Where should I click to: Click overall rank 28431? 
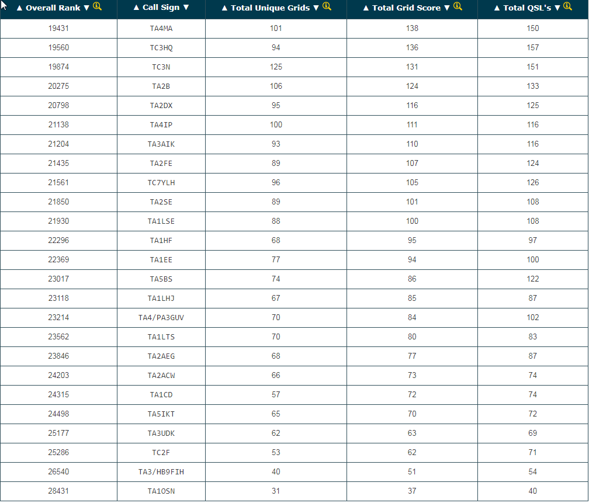tap(58, 491)
